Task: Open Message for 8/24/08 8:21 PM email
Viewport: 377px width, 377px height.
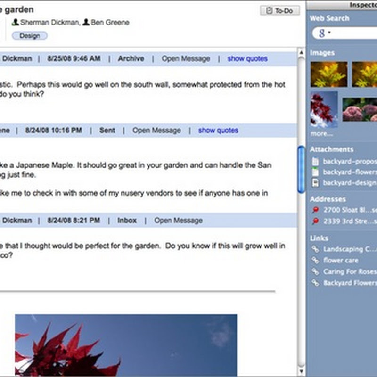Action: (179, 220)
